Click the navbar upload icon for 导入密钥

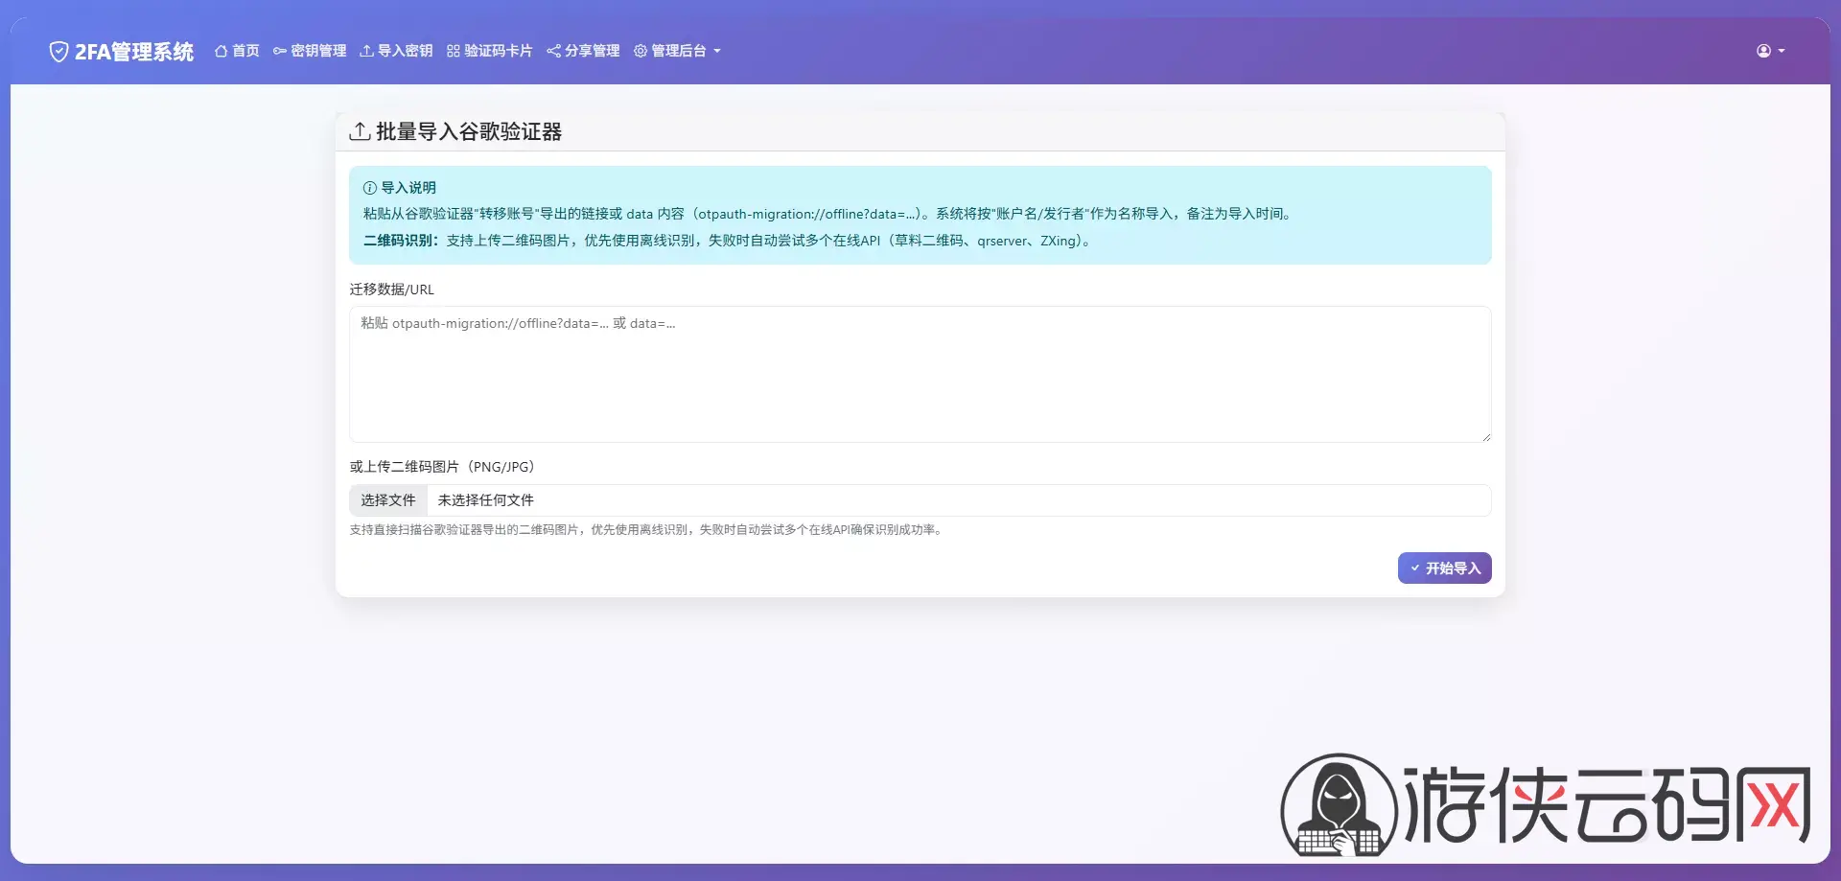point(366,52)
